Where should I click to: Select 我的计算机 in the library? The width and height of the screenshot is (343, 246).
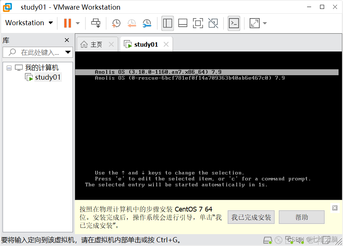pos(41,68)
